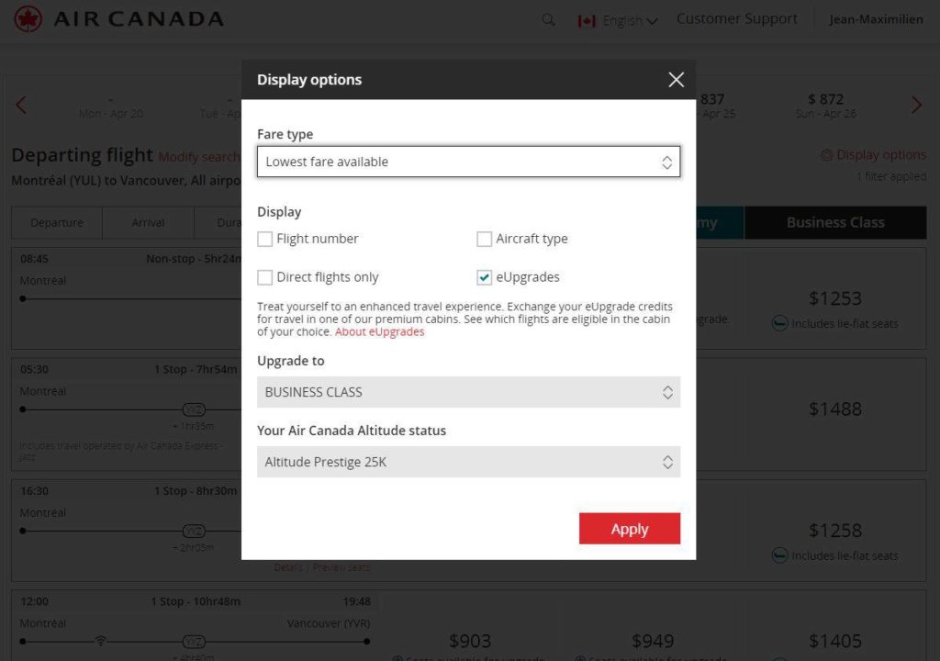Enable the Flight number checkbox
This screenshot has height=661, width=940.
pos(264,239)
